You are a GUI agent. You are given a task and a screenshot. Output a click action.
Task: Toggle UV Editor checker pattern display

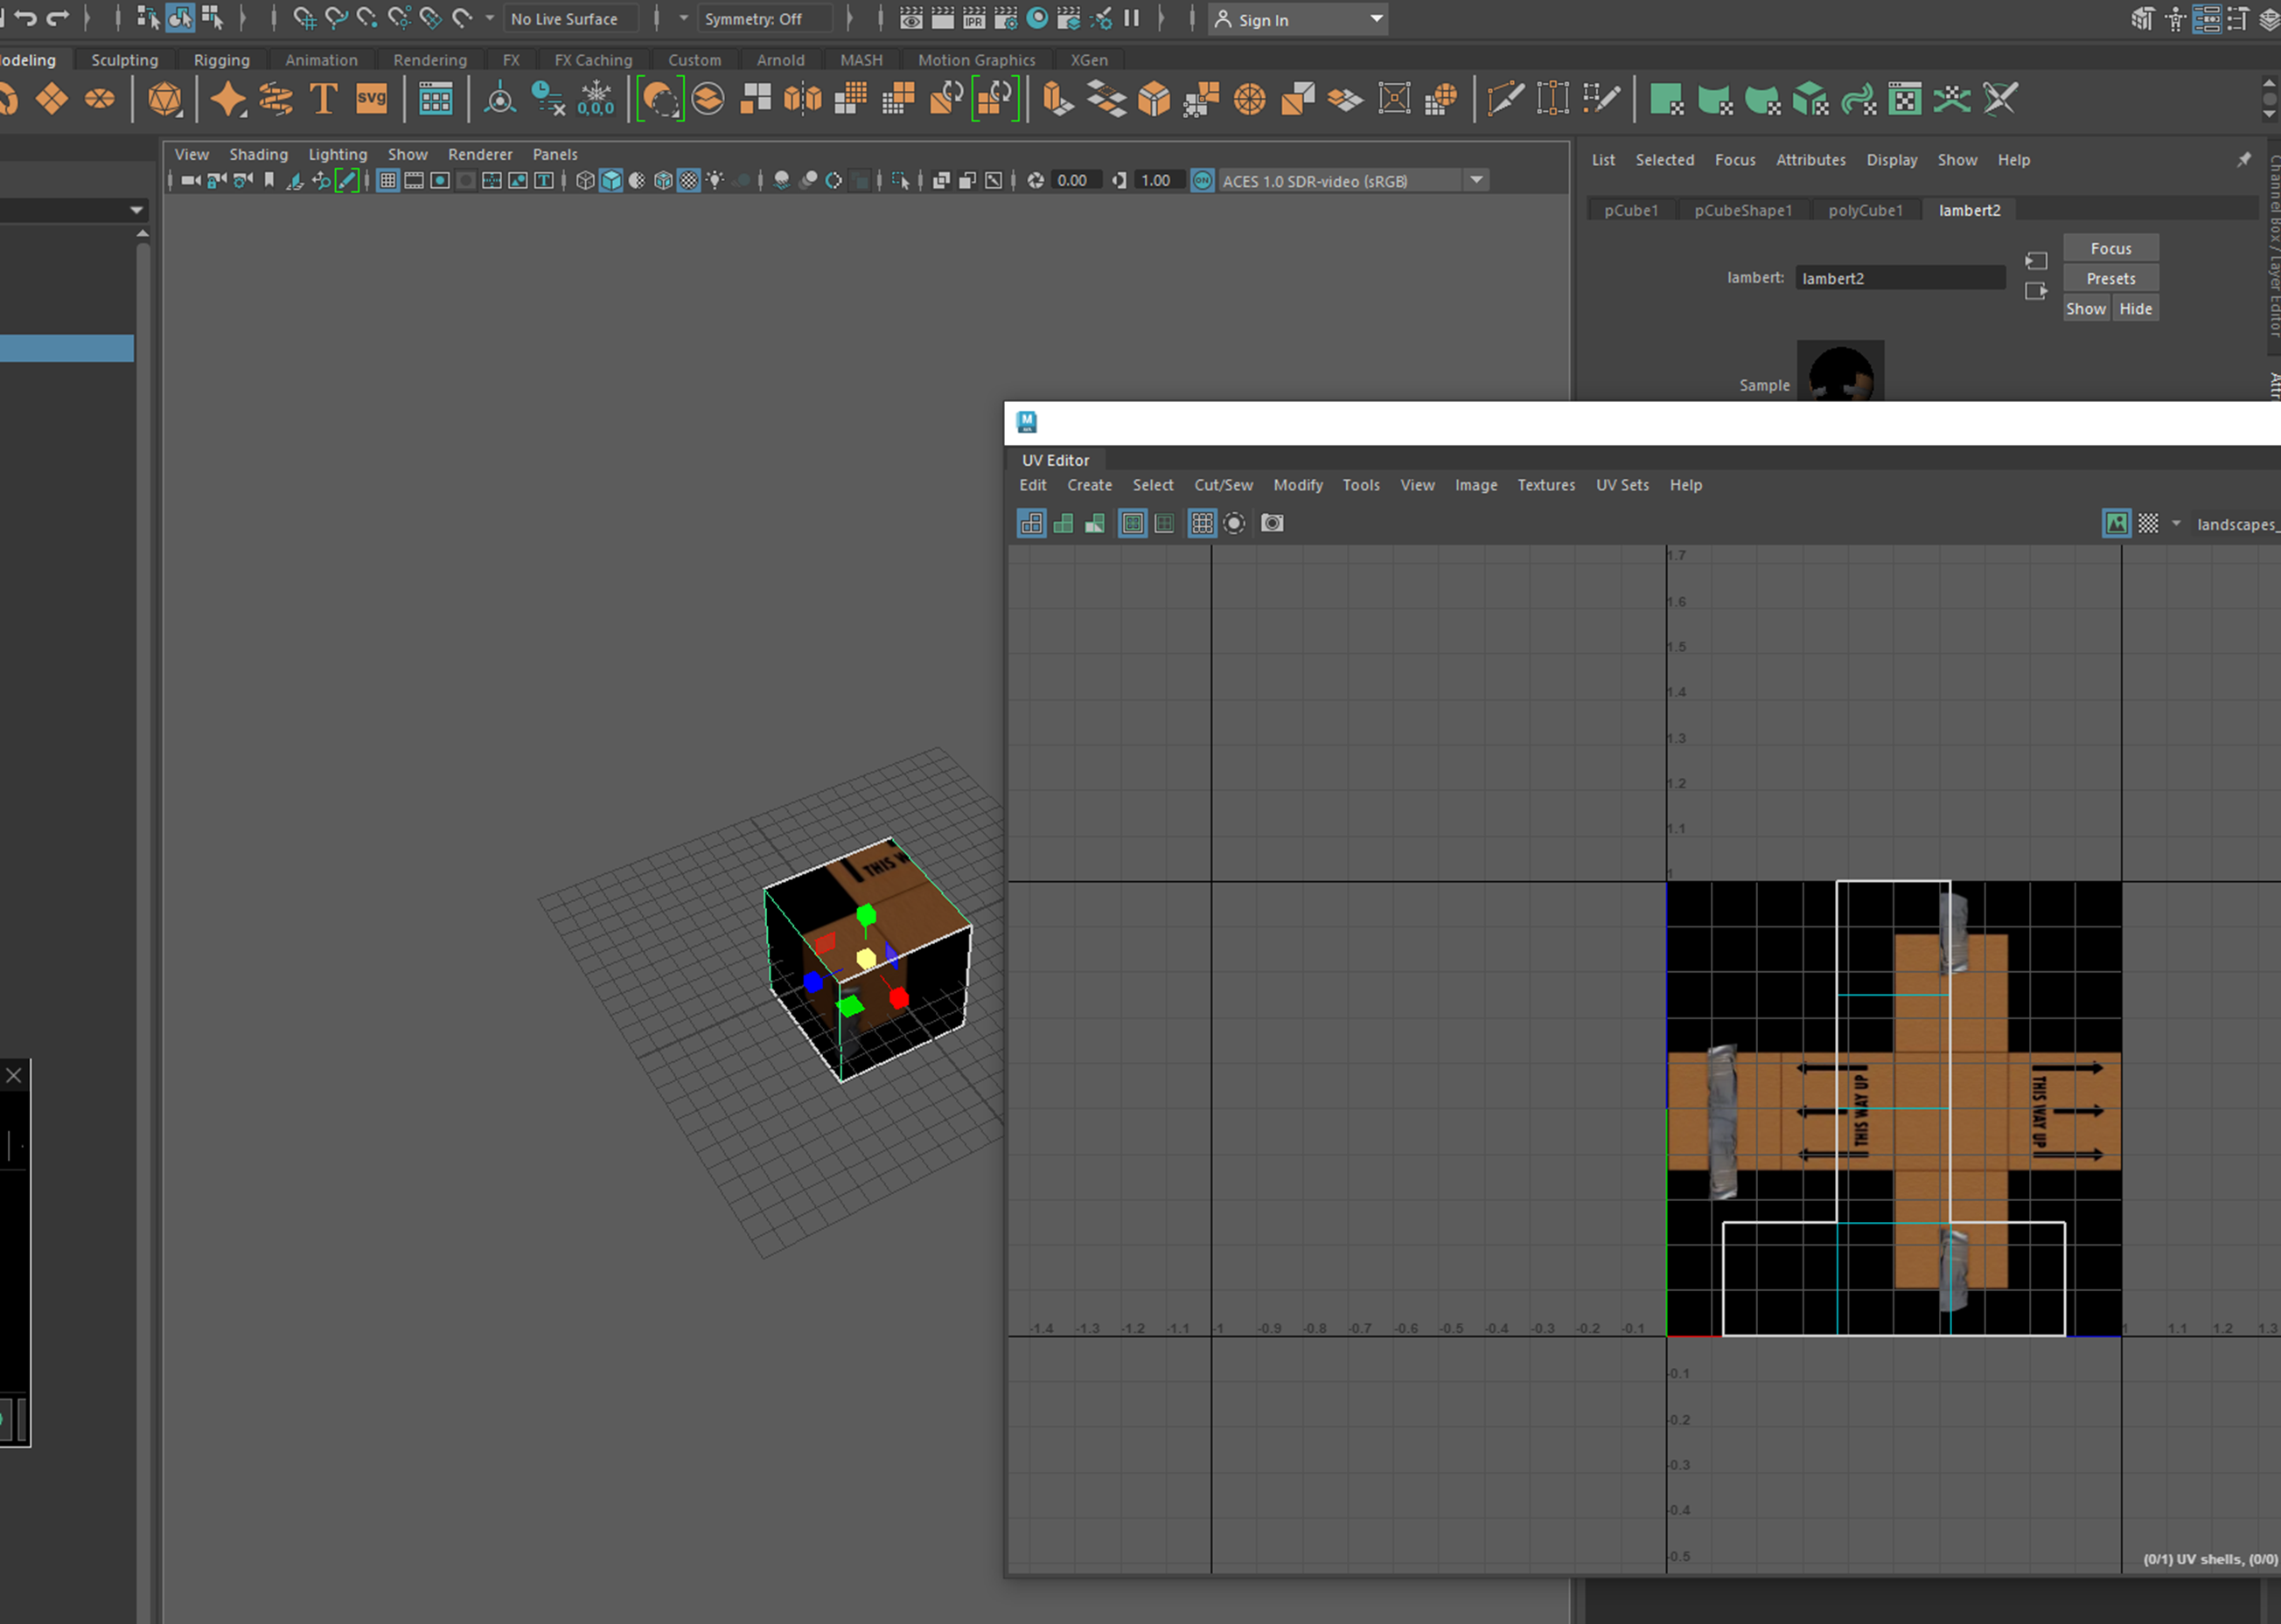(x=2148, y=523)
